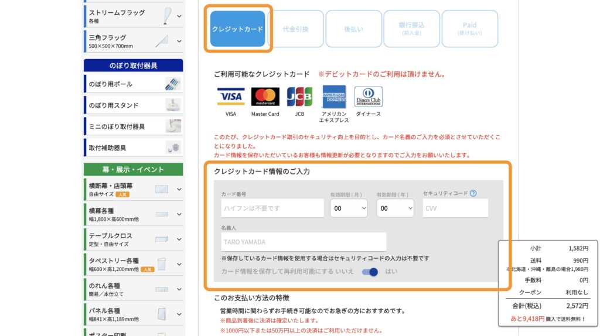This screenshot has width=600, height=336.
Task: Click the ストリームフラッグ flag thumbnail icon
Action: tap(167, 16)
